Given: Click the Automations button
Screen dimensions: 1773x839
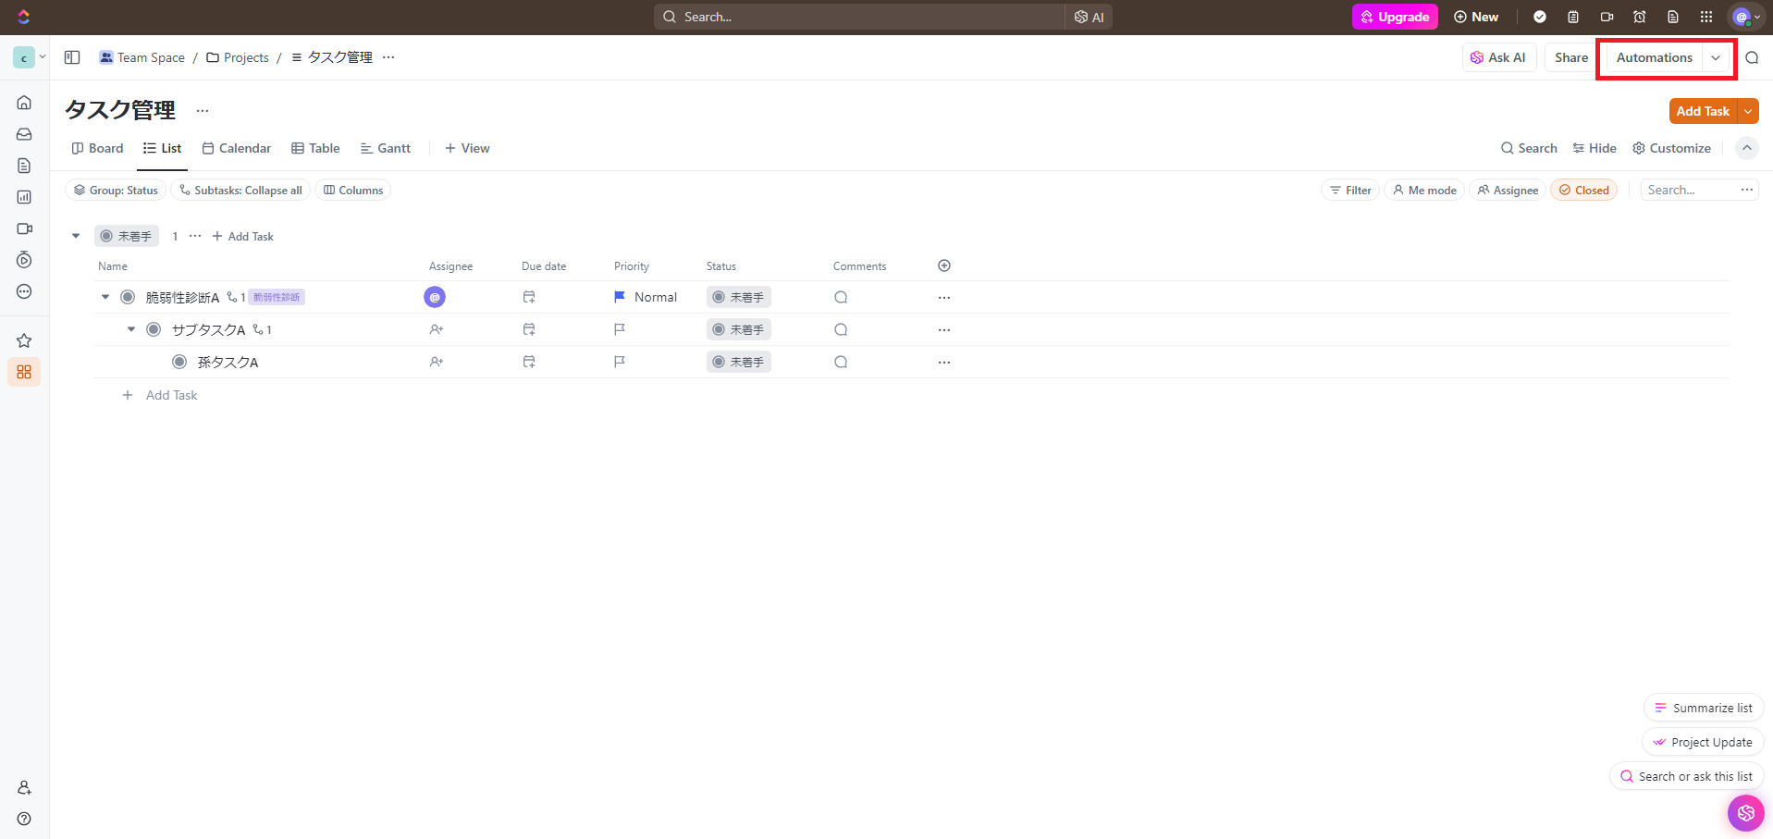Looking at the screenshot, I should pos(1655,57).
